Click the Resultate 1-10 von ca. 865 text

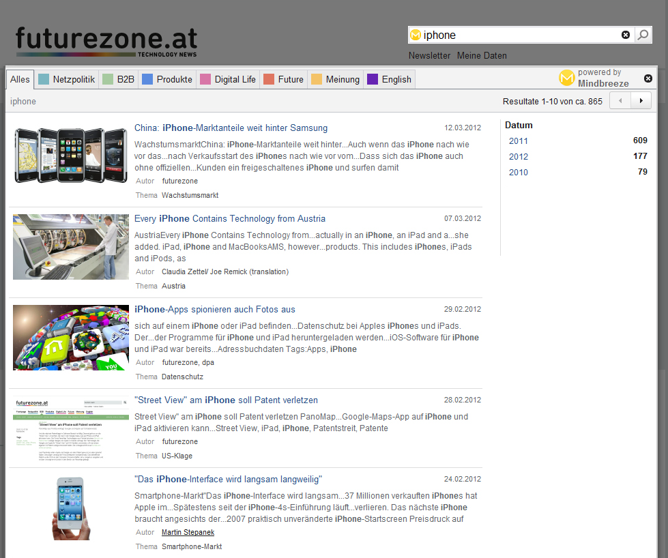[553, 102]
